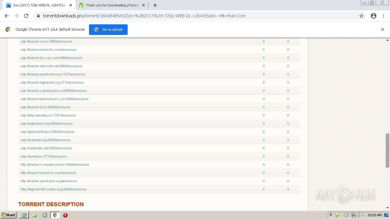The image size is (390, 219).
Task: Open the Chrome profile account icon
Action: click(x=374, y=16)
